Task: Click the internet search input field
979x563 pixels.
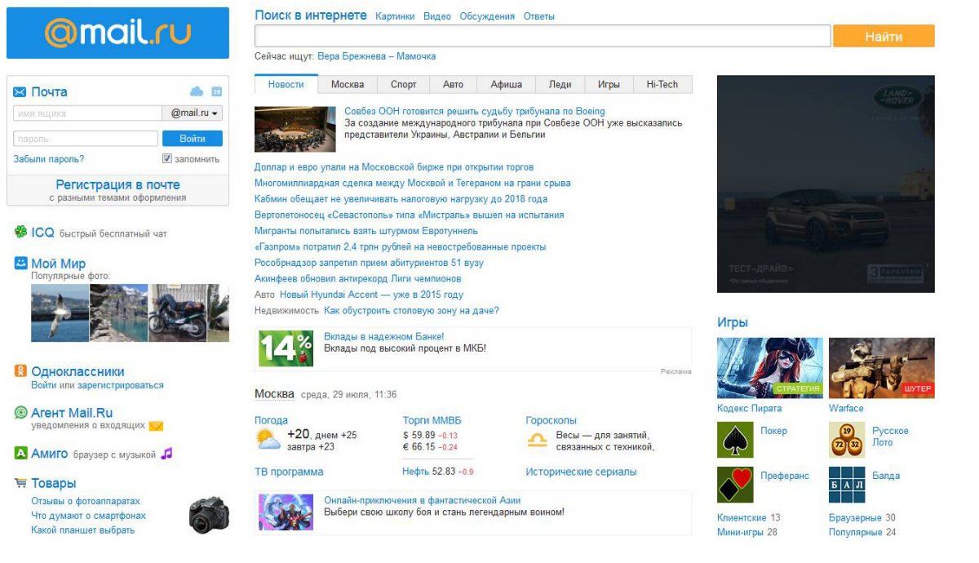Action: [543, 37]
